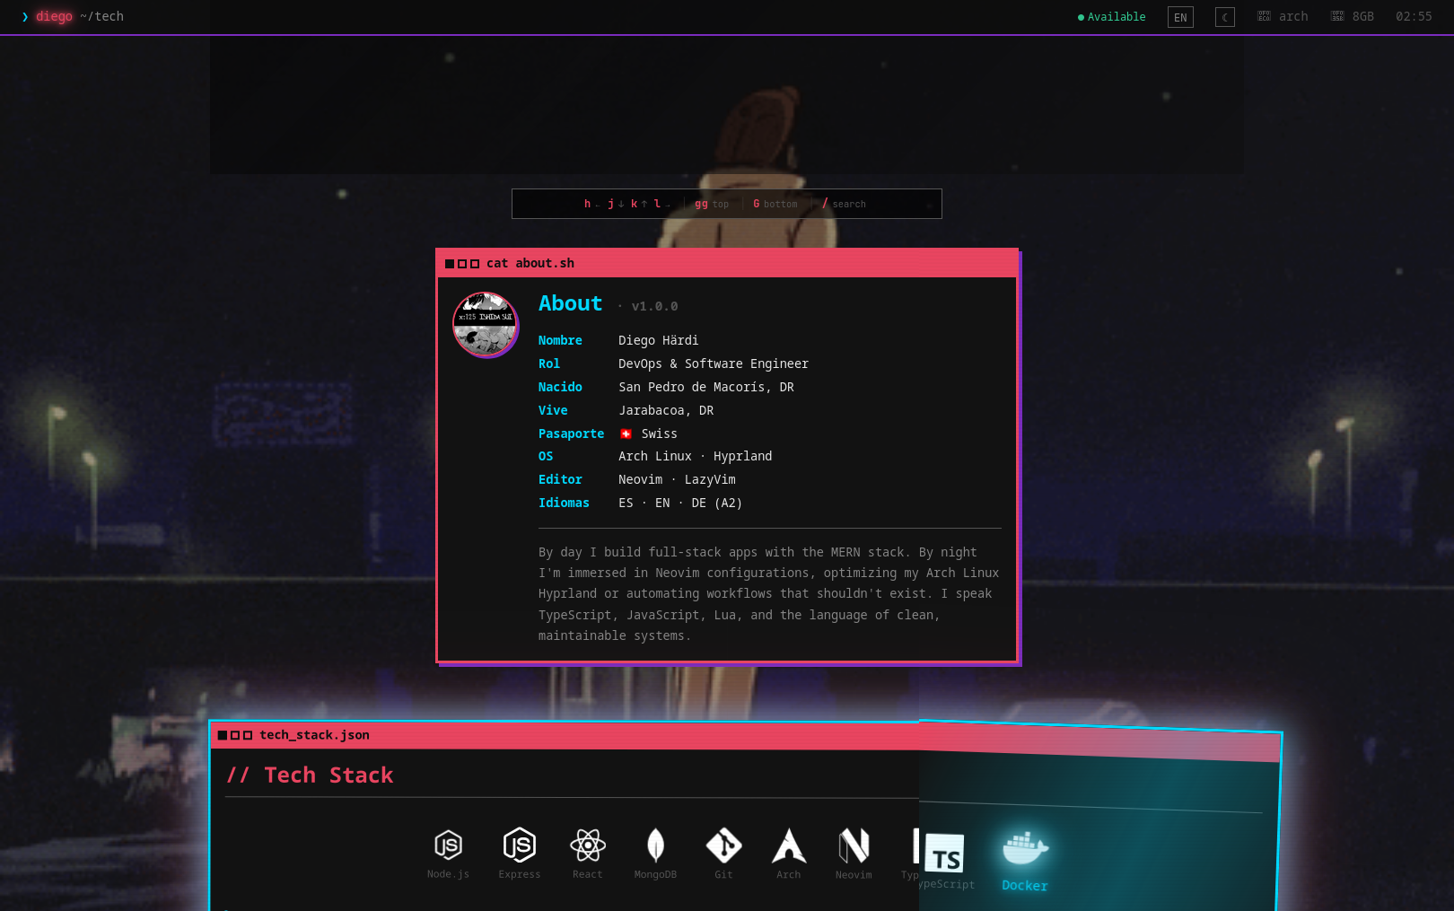Image resolution: width=1454 pixels, height=911 pixels.
Task: Click the Nacido field label
Action: (560, 387)
